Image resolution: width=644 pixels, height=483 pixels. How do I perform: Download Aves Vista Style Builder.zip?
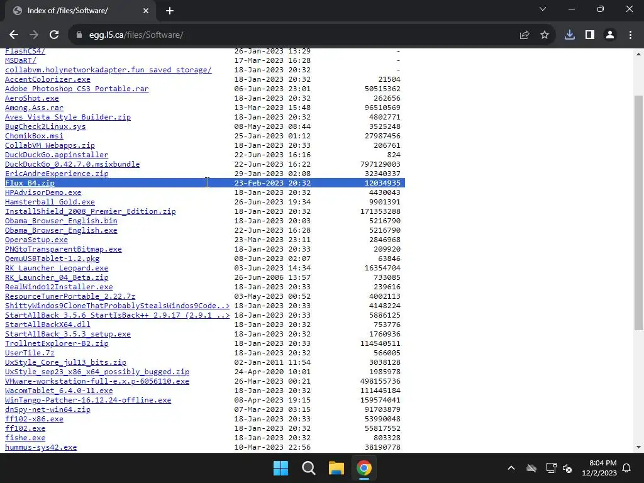[68, 117]
